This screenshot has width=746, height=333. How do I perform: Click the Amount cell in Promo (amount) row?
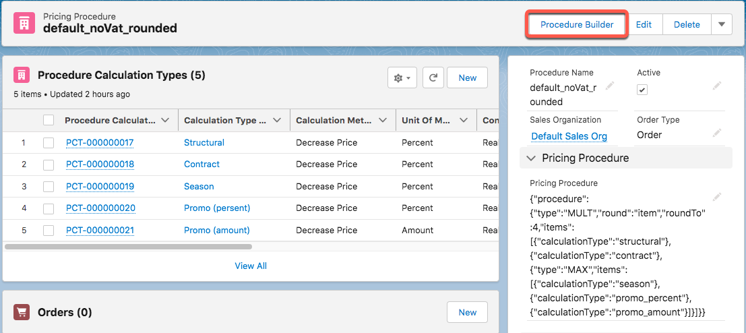coord(418,231)
